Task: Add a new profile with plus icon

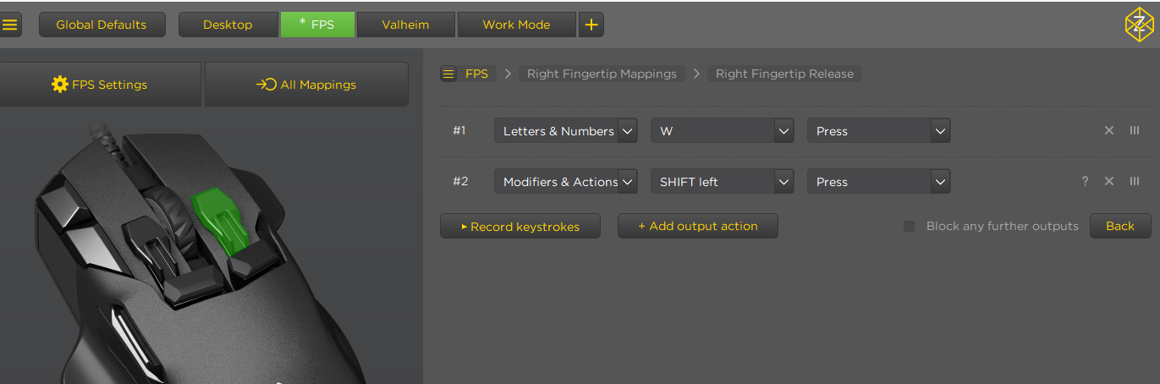Action: tap(591, 25)
